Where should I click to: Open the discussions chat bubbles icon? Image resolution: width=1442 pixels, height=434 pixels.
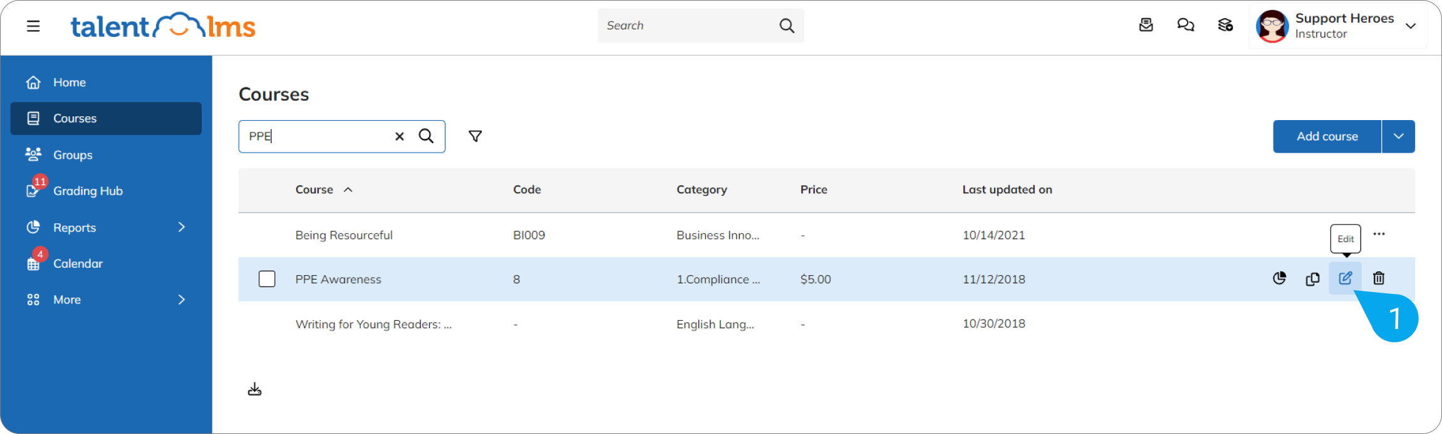[1186, 25]
